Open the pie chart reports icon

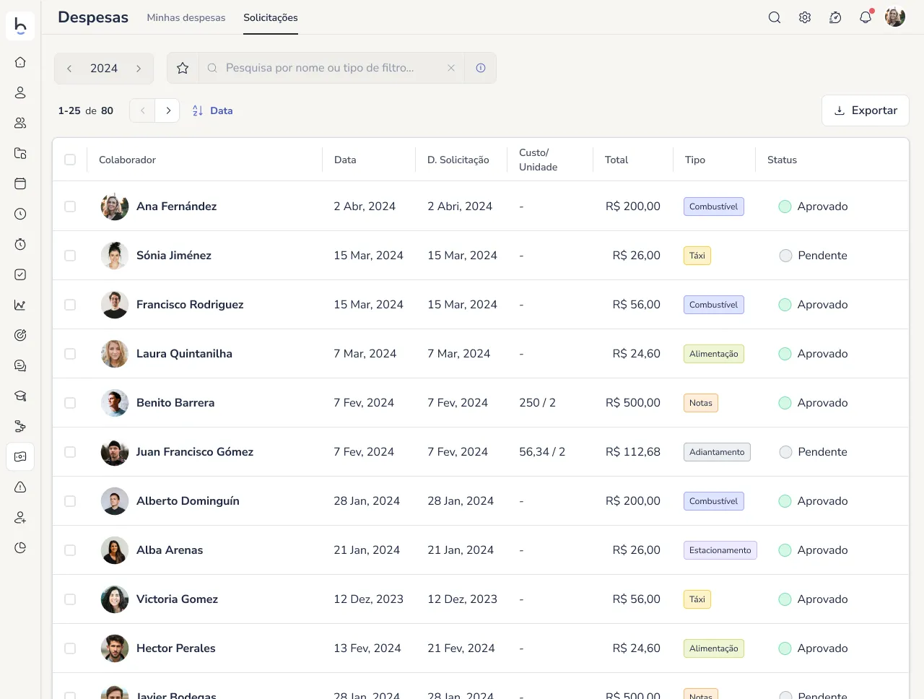[20, 547]
